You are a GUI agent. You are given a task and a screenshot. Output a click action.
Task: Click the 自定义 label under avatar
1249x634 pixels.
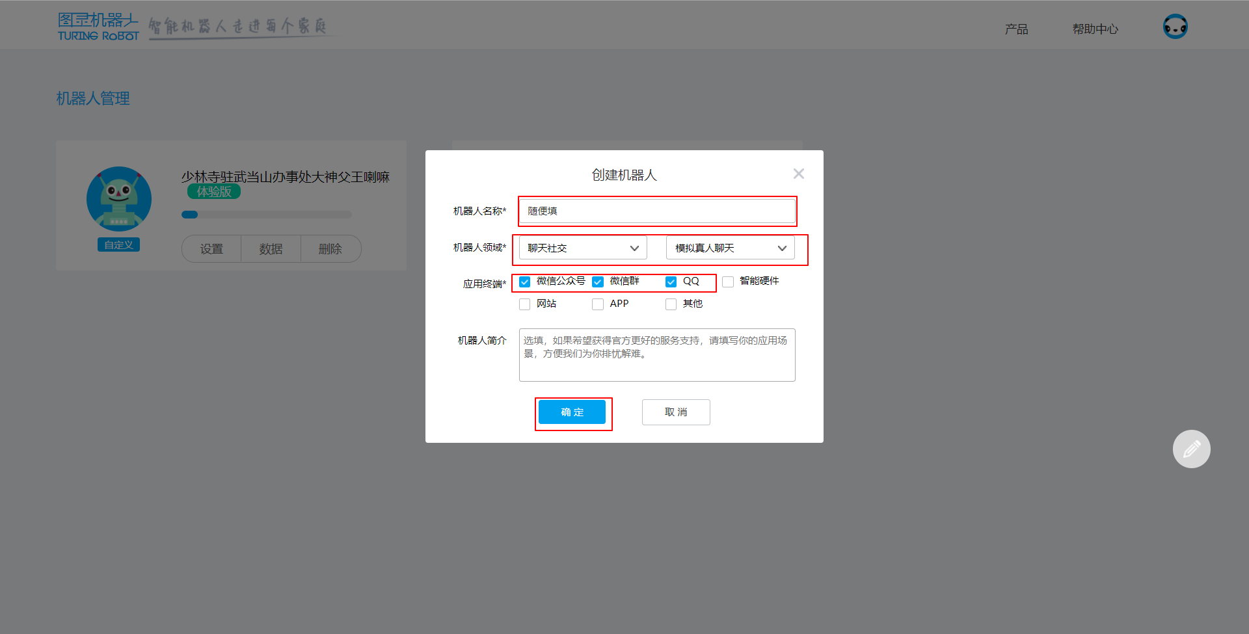tap(118, 244)
